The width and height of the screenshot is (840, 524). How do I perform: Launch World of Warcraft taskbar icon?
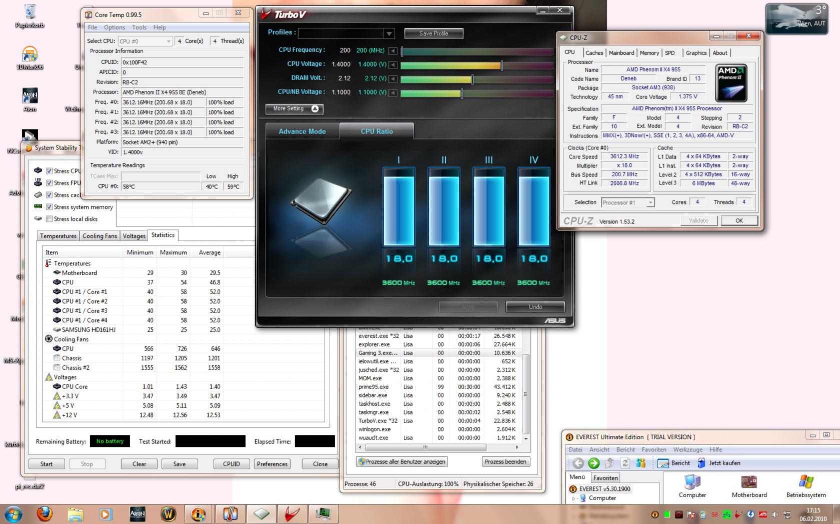coord(168,514)
